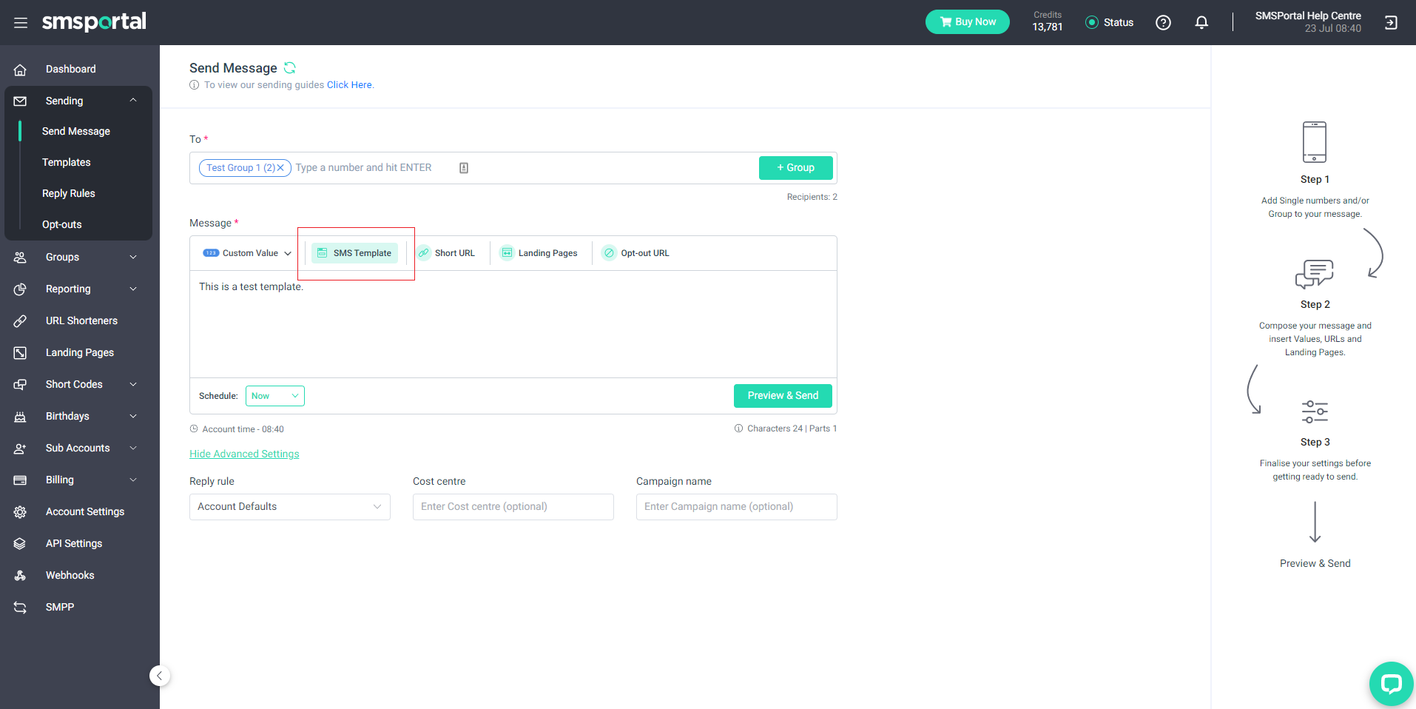Click the Credits 13,781 balance
The height and width of the screenshot is (709, 1416).
pyautogui.click(x=1048, y=21)
